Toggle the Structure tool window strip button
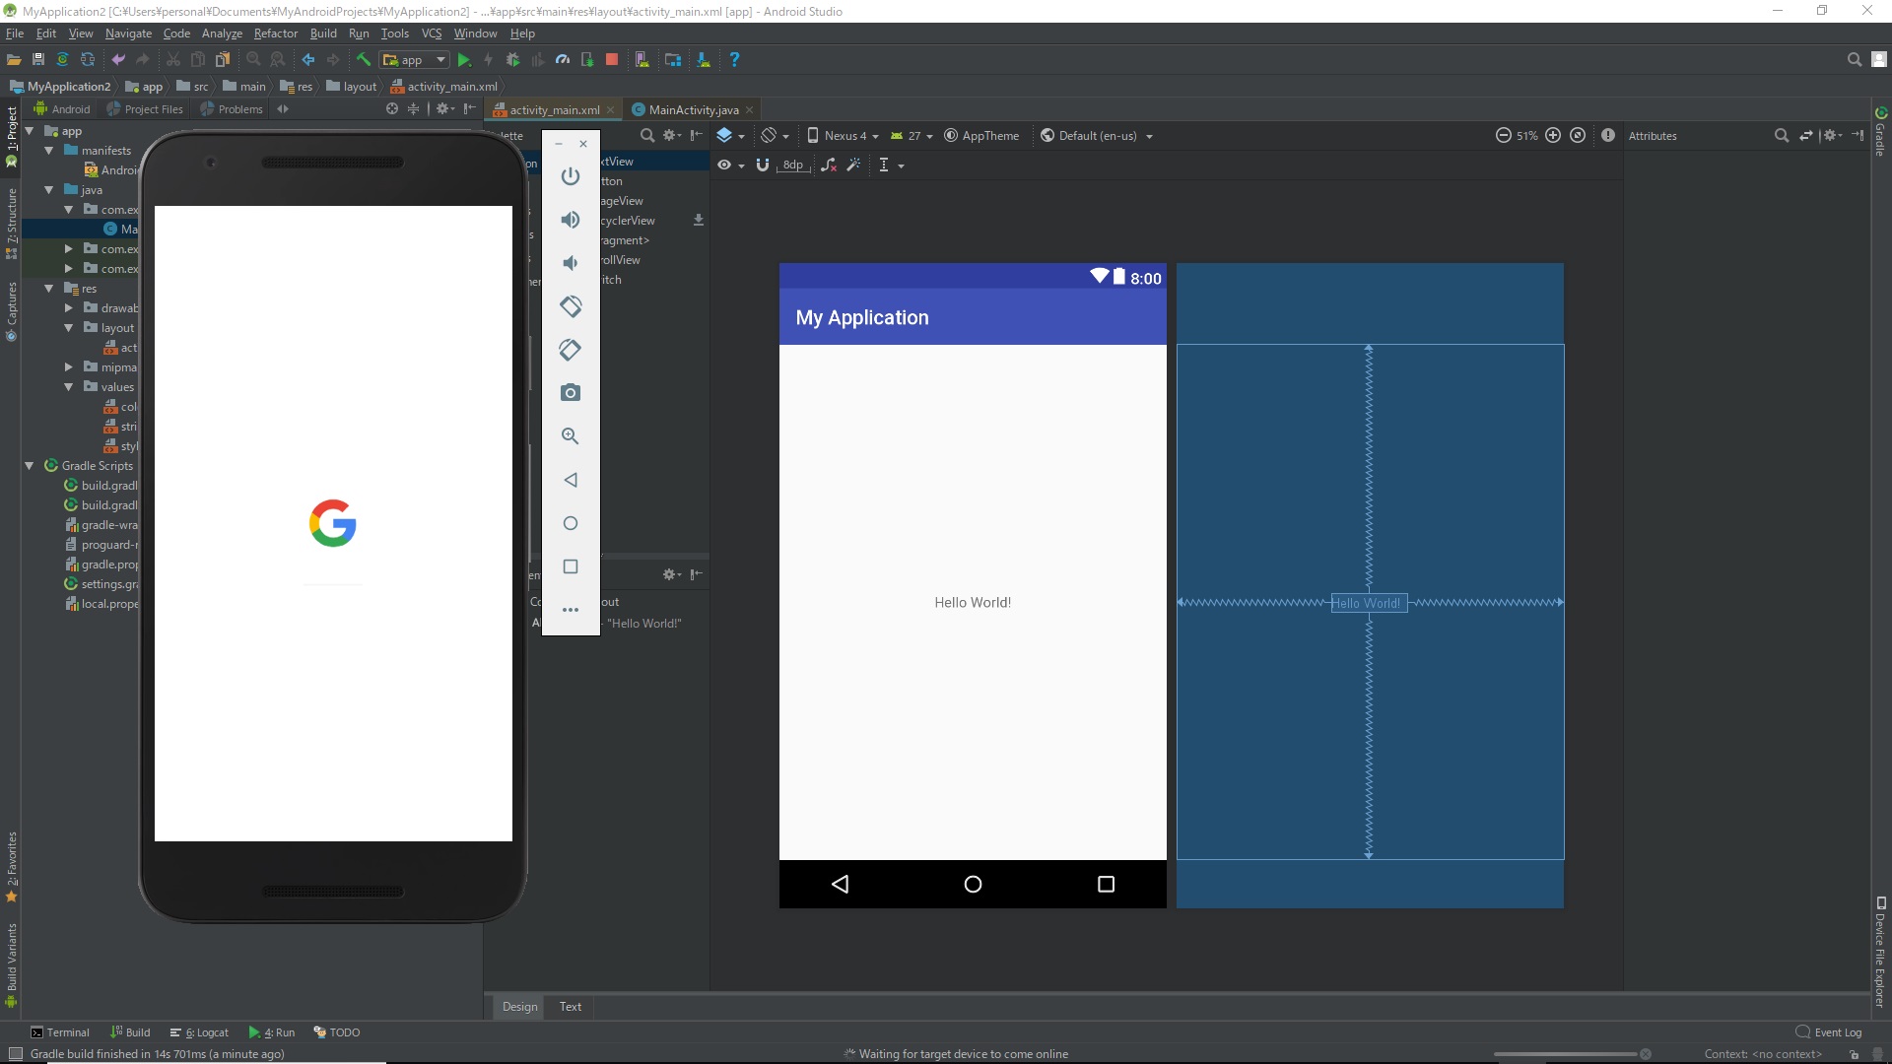 click(x=11, y=222)
